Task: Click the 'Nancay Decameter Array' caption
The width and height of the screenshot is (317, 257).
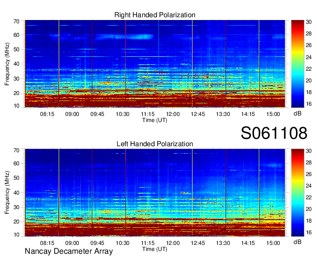Action: tap(69, 251)
